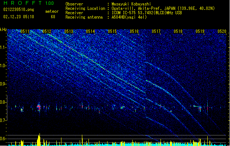Click antenna value A504HB(yagi 4el)

pos(129,17)
